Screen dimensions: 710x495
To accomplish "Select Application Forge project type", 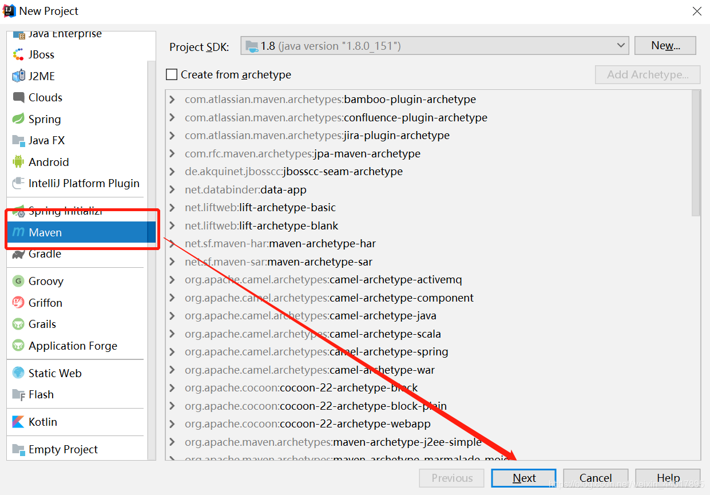I will coord(77,346).
